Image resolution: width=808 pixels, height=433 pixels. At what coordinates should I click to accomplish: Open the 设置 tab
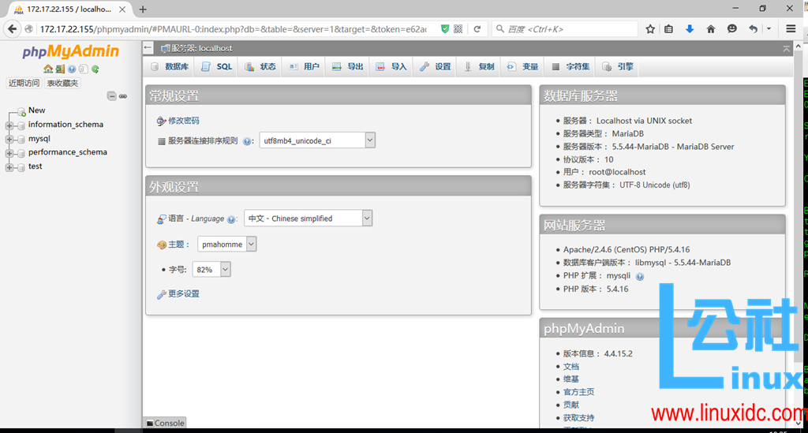tap(436, 66)
